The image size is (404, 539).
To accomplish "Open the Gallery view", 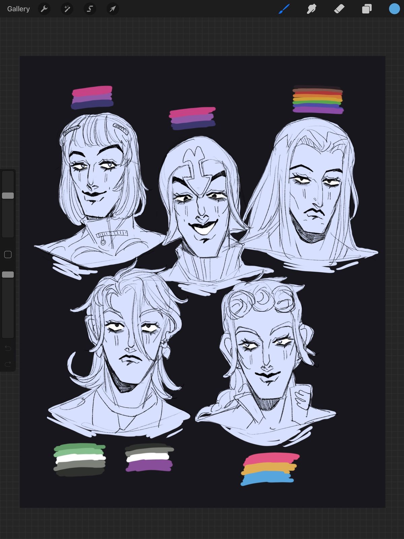I will [x=19, y=9].
